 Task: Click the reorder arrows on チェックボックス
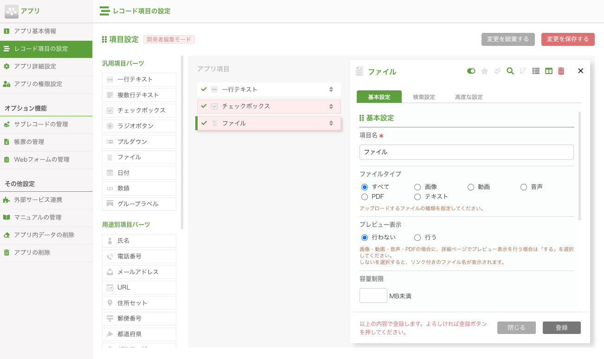331,106
